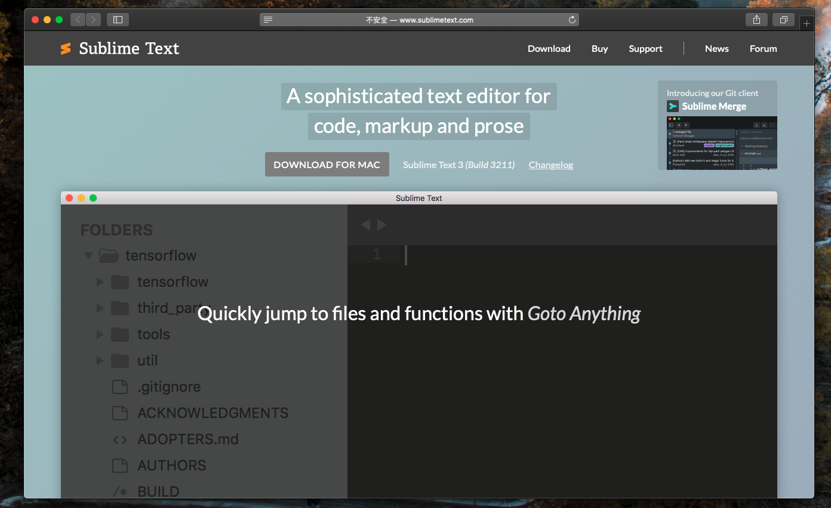Viewport: 831px width, 508px height.
Task: Open the Download nav menu item
Action: click(549, 49)
